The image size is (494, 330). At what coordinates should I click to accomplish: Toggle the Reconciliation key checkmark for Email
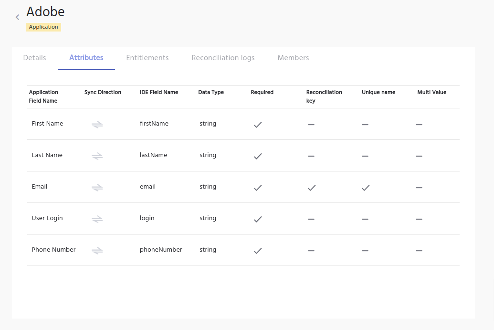click(311, 188)
